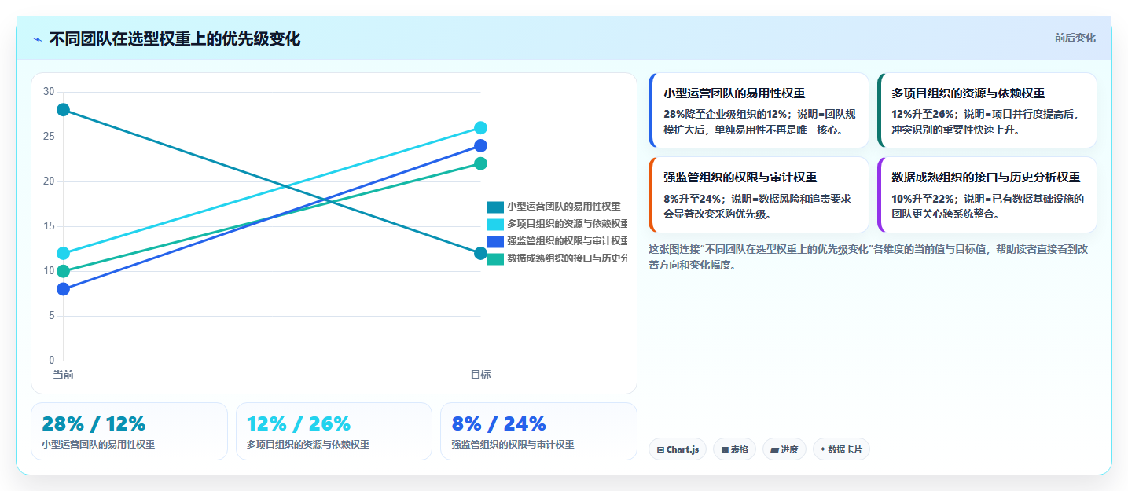Click the 前后变化 label in header
Viewport: 1128px width, 491px height.
1075,38
